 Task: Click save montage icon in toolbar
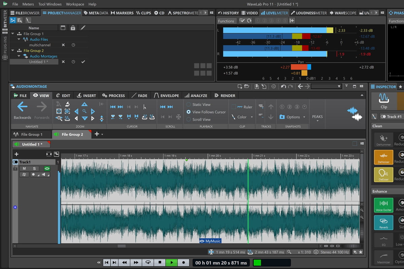257,86
